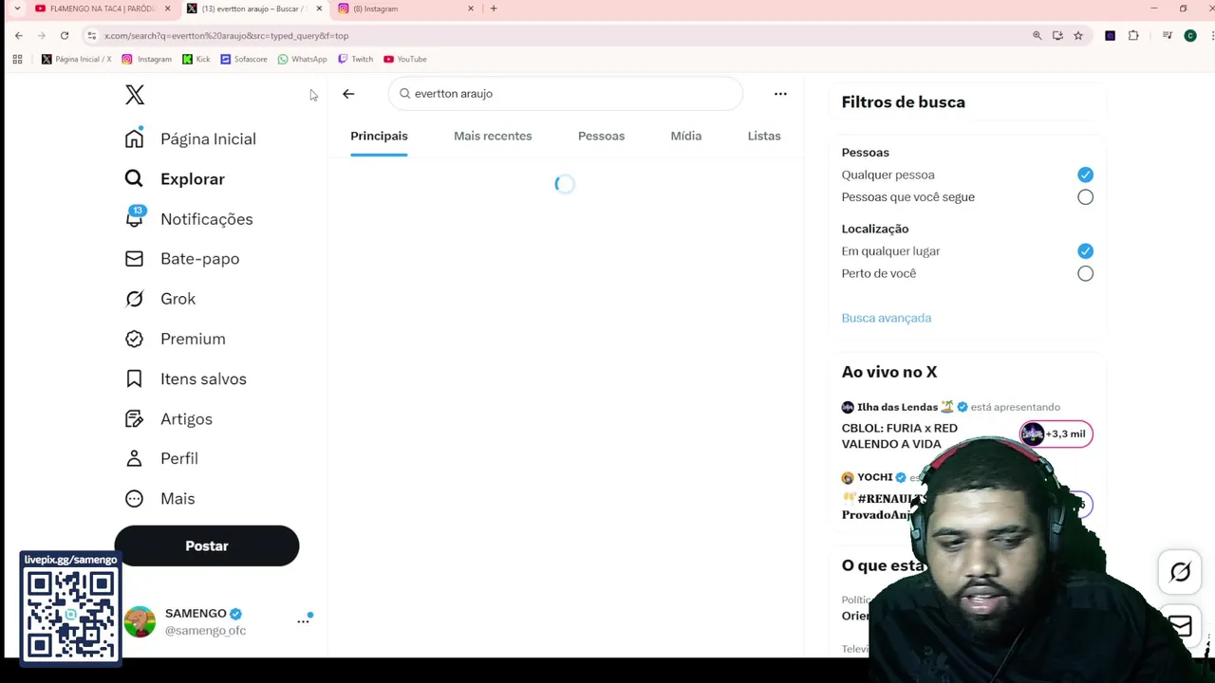Switch to Principais tab

pyautogui.click(x=379, y=136)
